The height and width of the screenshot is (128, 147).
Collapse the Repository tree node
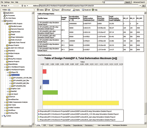[2, 21]
